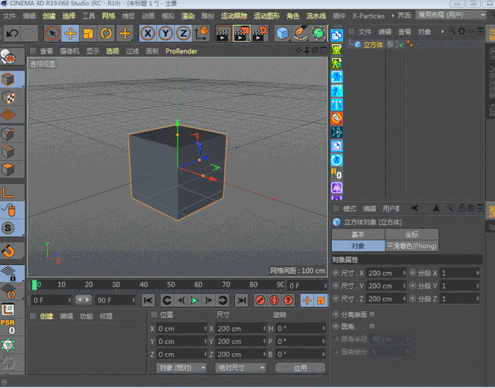Viewport: 495px width, 388px height.
Task: Toggle Autokeying button
Action: tap(275, 301)
